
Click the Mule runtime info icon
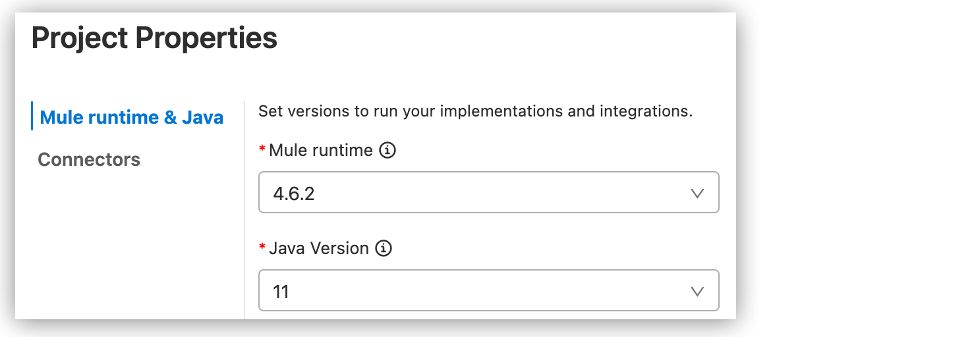(387, 151)
